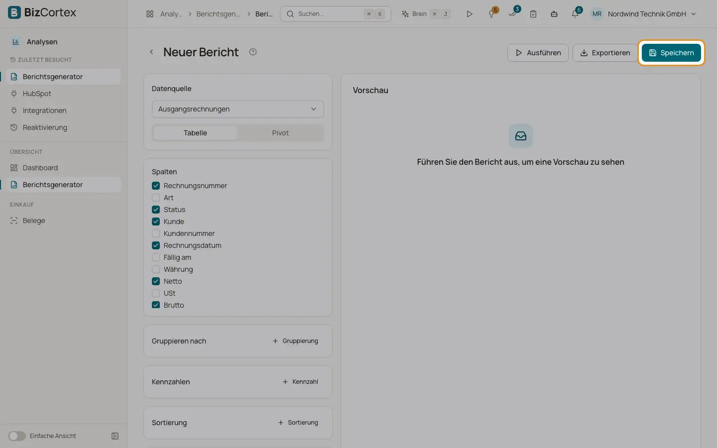Open the double-checkmark tasks icon with badge 3

(x=513, y=14)
